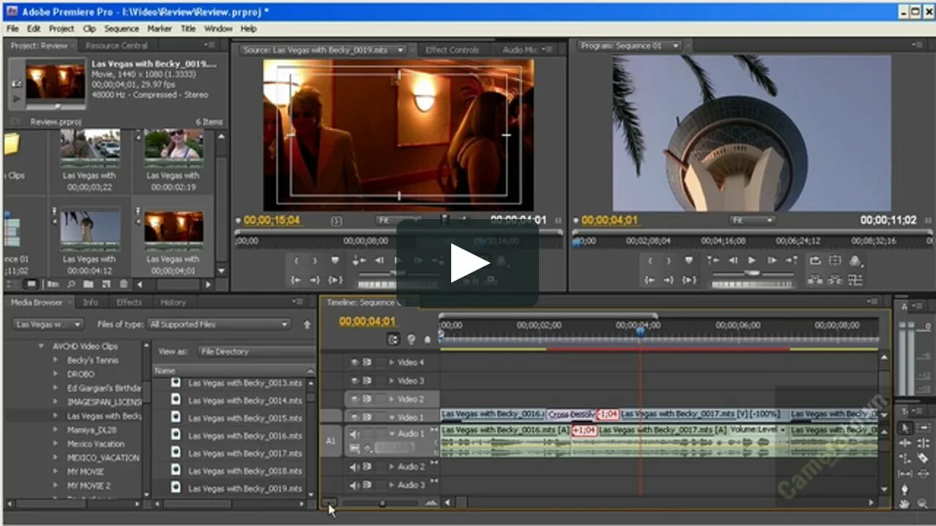
Task: Click the Find magnifier icon in Project panel
Action: tap(72, 284)
